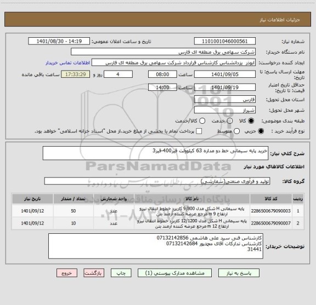Click the چاپ print button
Screen dimensions: 316x305
[x=121, y=273]
